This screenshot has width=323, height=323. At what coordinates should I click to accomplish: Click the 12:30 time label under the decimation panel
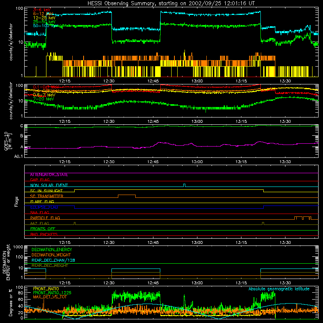tap(109, 283)
